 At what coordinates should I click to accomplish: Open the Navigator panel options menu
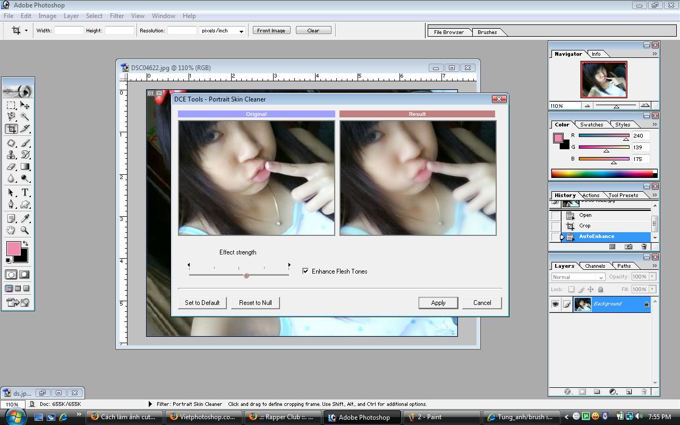coord(654,54)
